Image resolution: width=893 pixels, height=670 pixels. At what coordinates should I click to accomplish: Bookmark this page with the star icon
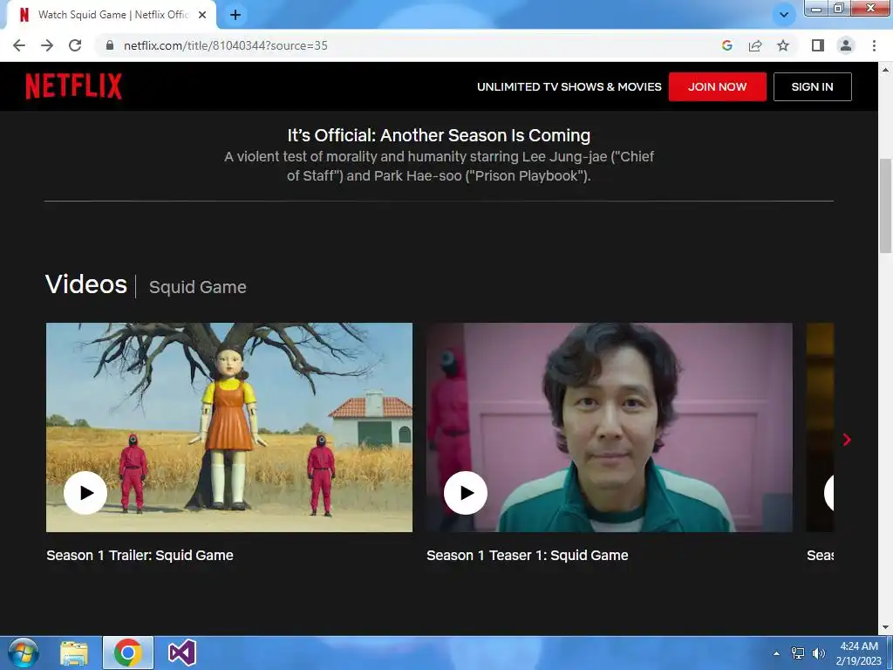point(783,45)
